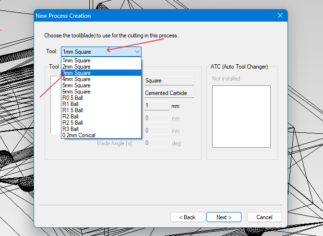The width and height of the screenshot is (323, 236).
Task: Click the "Not installed" ATC status text
Action: (x=226, y=79)
